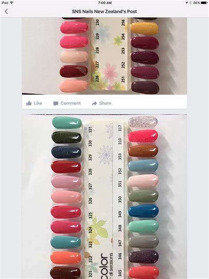
Task: Open the top nail swatch photo
Action: coord(104,56)
